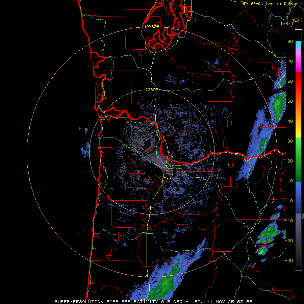Viewport: 304px width, 304px height.
Task: Click the "50" value on dBZ scale
Action: 290,101
